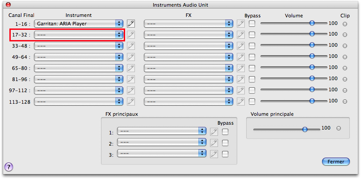
Task: Click the Fermer button
Action: (x=336, y=162)
